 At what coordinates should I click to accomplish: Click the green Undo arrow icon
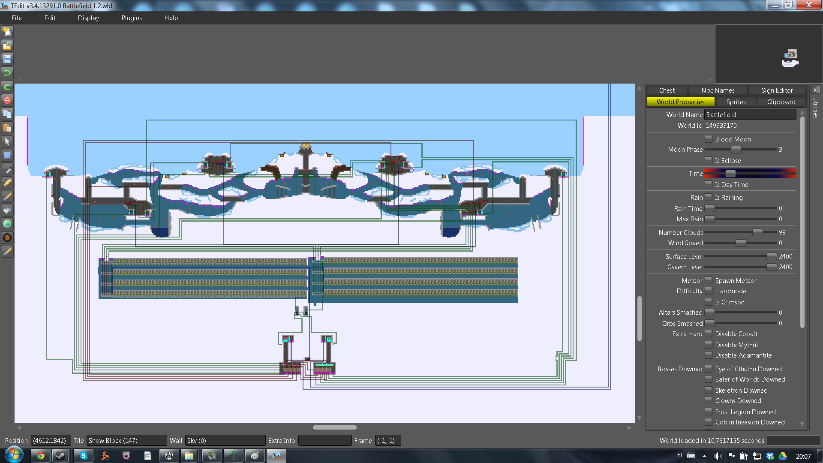tap(7, 73)
